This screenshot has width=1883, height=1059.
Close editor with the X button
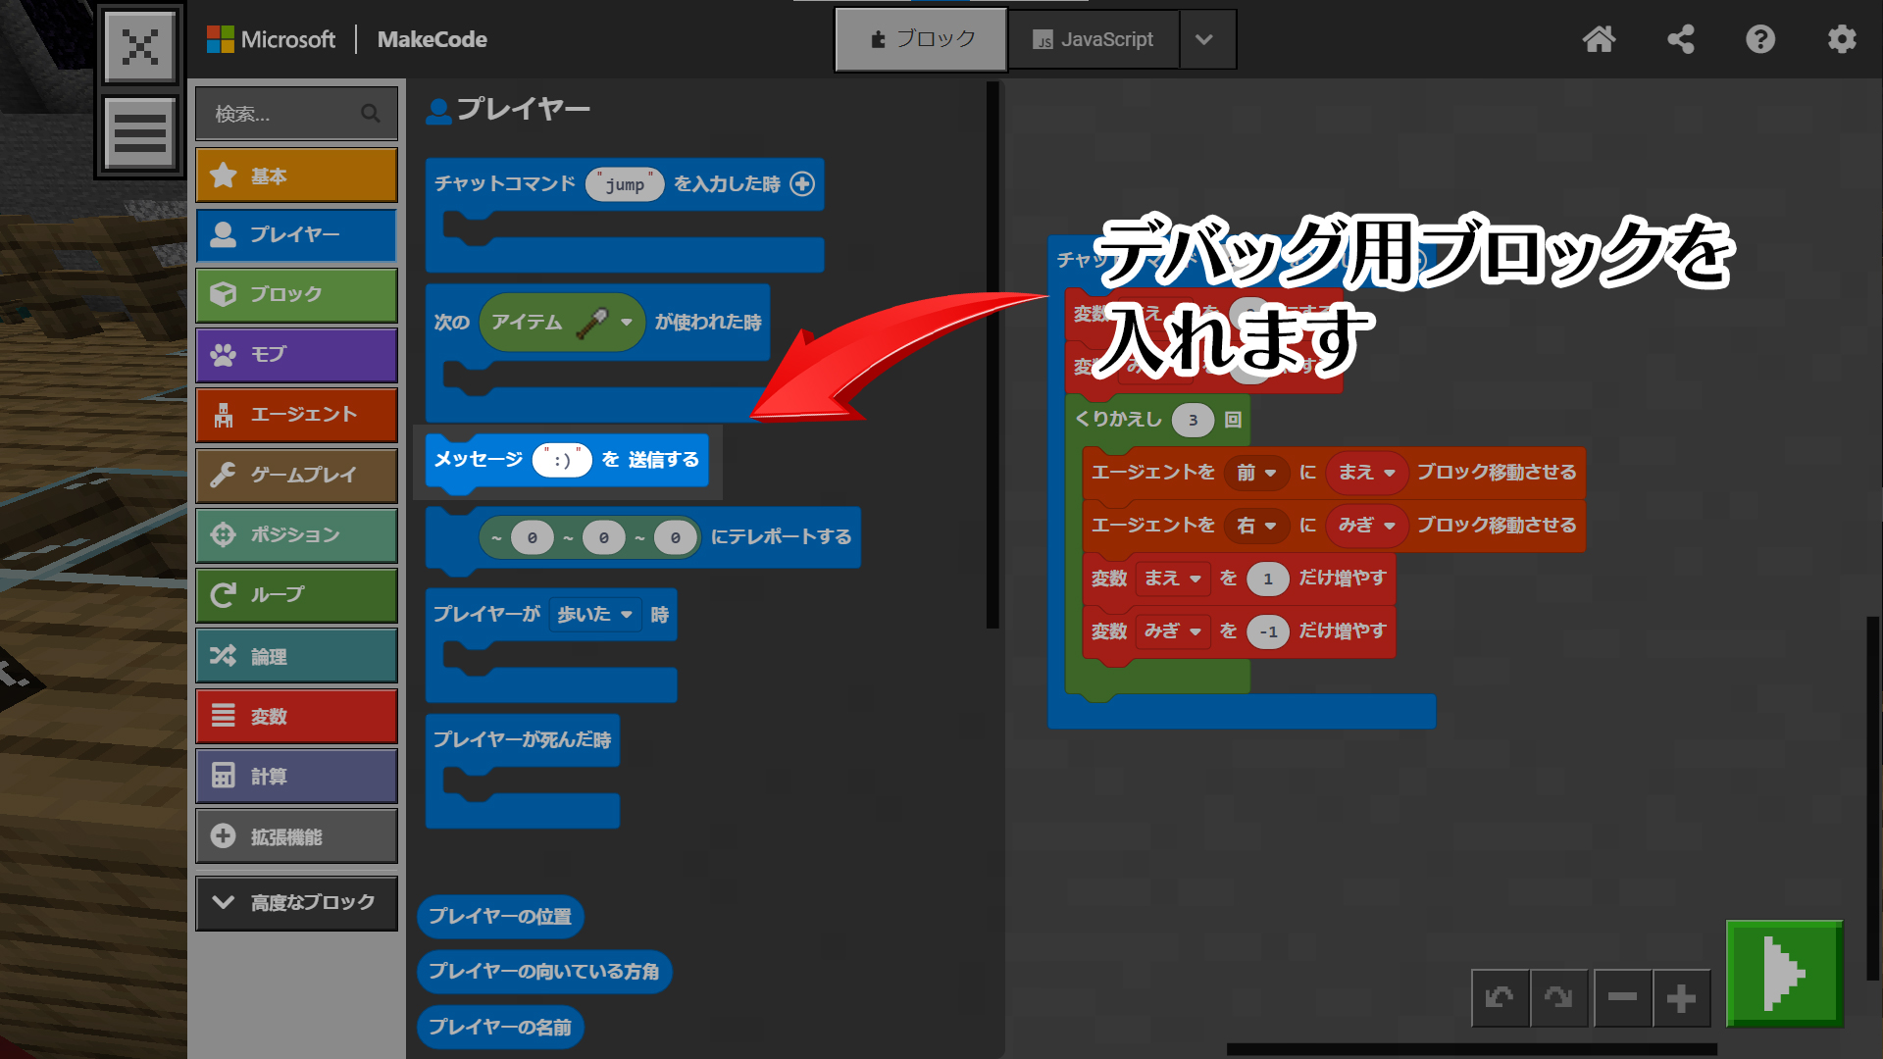point(140,46)
